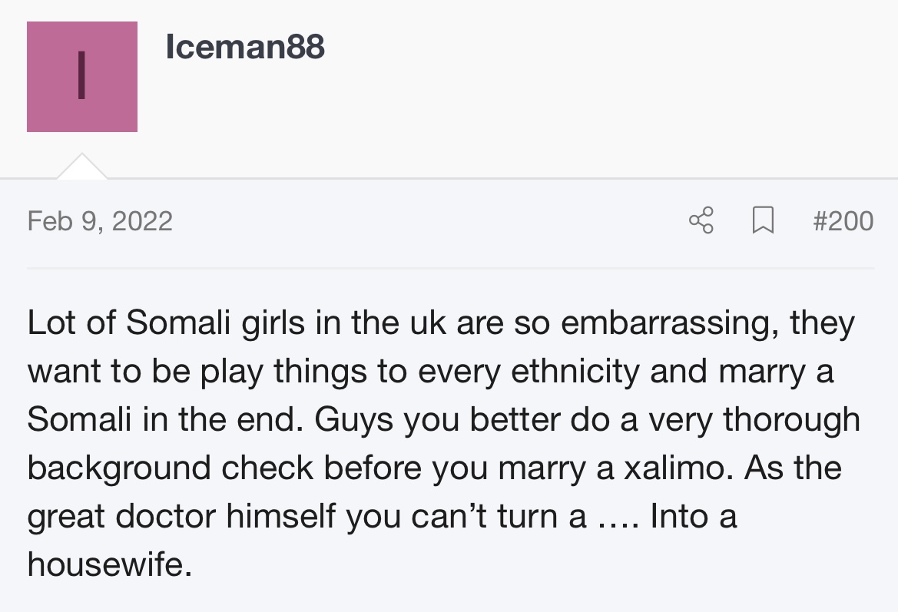Save post using the ribbon bookmark icon
This screenshot has width=898, height=612.
click(763, 220)
